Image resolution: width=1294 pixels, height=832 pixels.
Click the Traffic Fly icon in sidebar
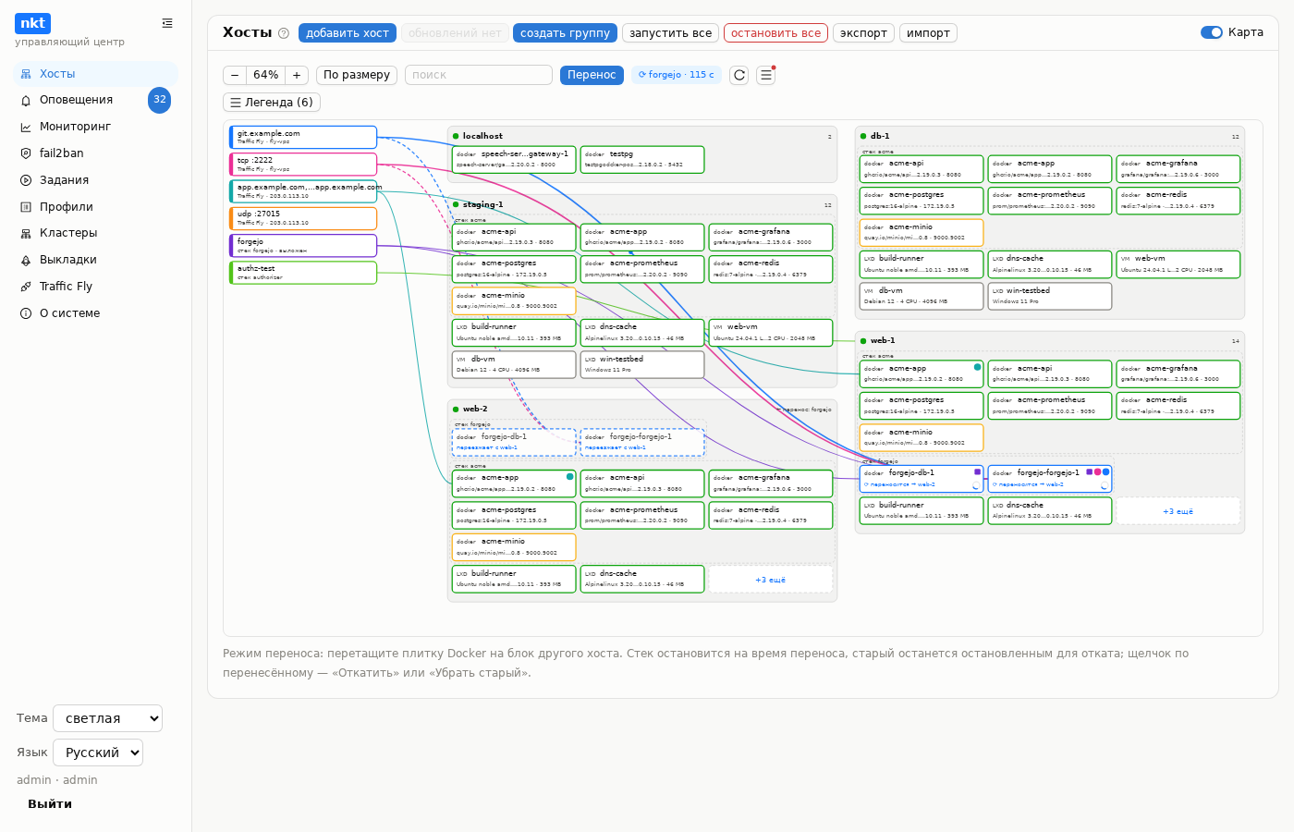click(x=26, y=287)
